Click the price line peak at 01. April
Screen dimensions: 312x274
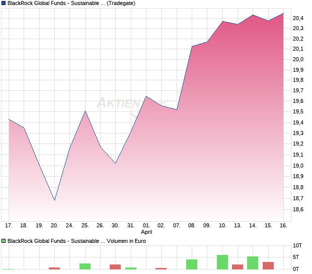coord(146,96)
